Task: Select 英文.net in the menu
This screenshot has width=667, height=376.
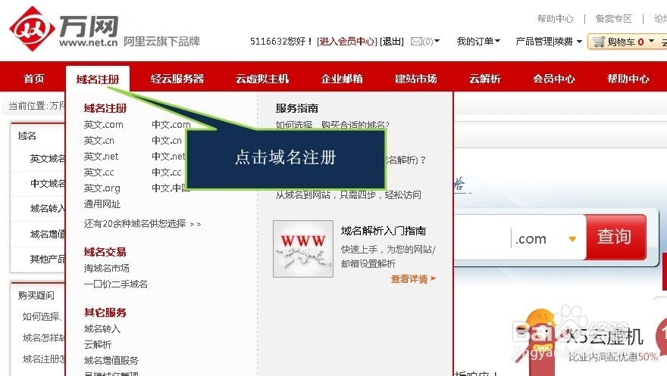Action: click(101, 156)
